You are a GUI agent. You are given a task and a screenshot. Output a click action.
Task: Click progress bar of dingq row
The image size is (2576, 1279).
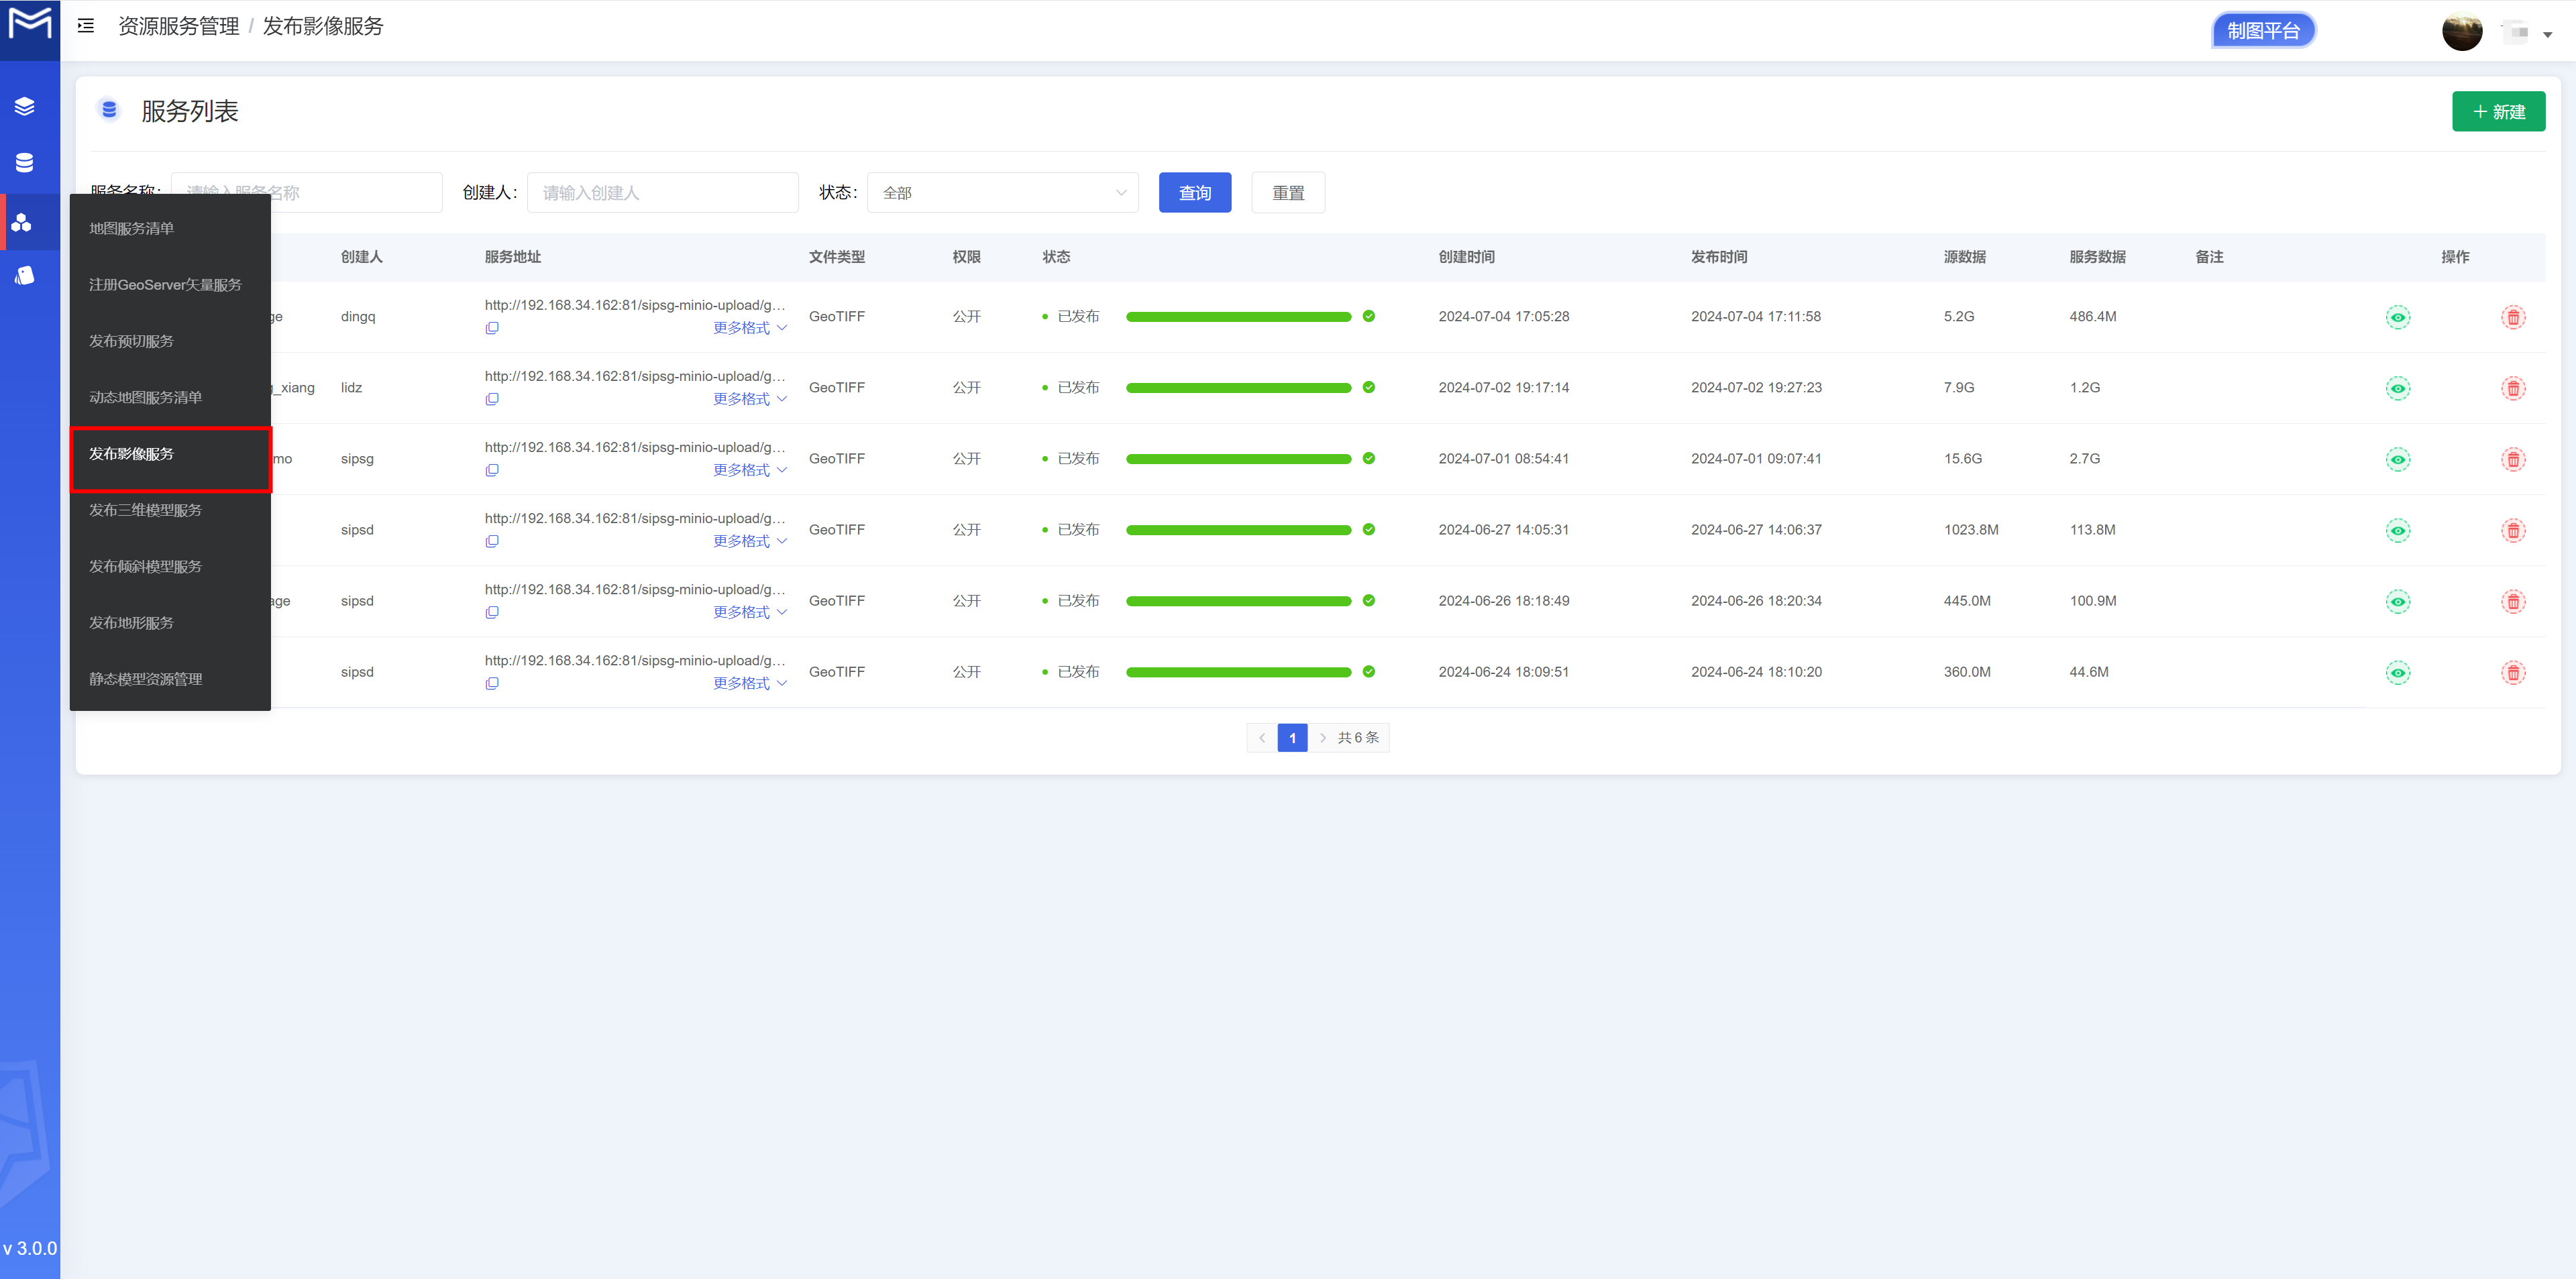coord(1238,317)
